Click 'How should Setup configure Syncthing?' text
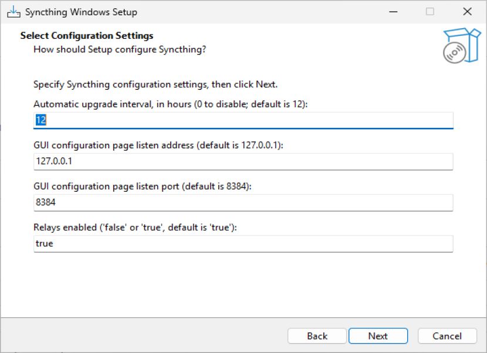 click(x=120, y=50)
